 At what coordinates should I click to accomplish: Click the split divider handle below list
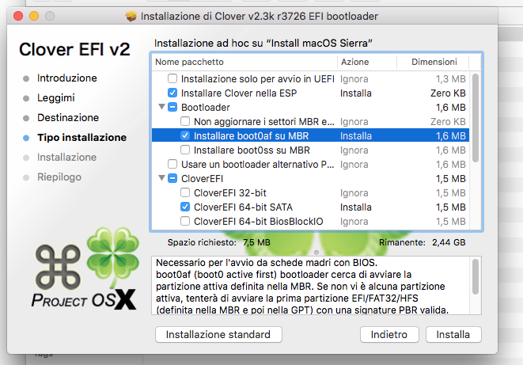pos(316,253)
